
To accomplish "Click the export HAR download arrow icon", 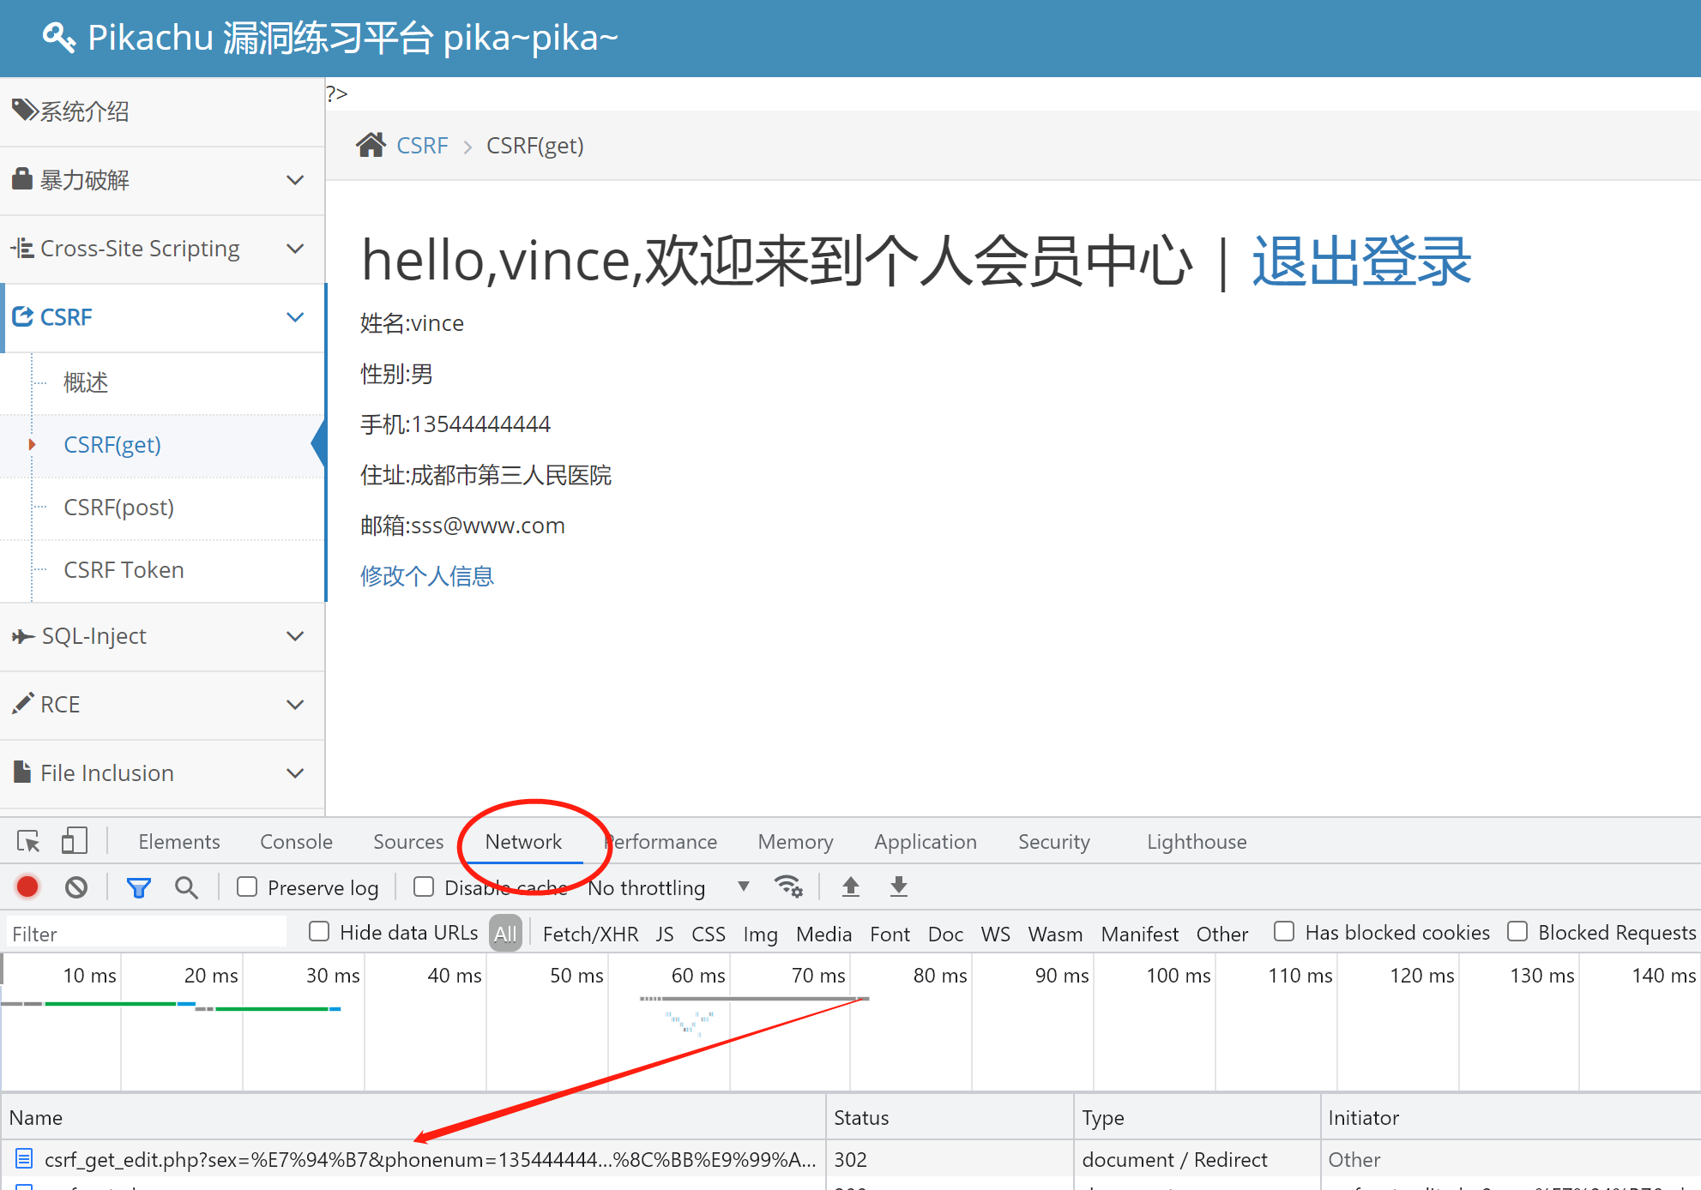I will (898, 886).
